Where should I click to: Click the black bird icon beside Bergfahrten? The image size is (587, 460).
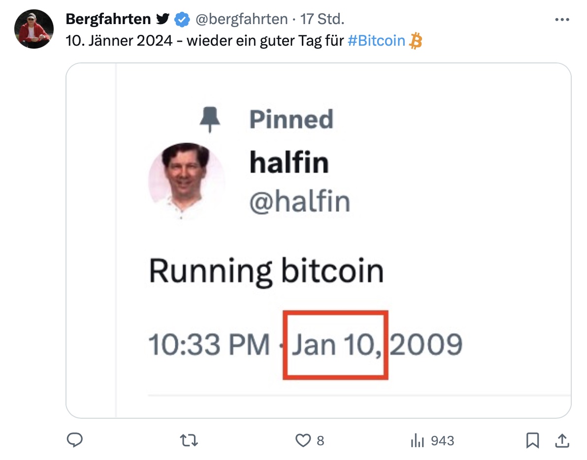pyautogui.click(x=163, y=20)
